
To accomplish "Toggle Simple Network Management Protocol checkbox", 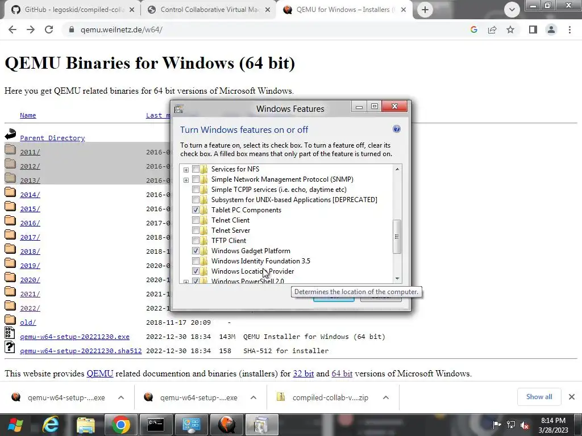I will [x=196, y=179].
